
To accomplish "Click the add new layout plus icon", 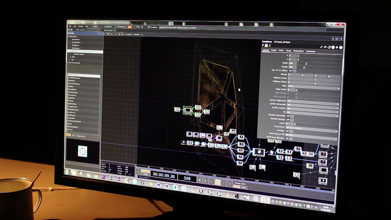I will (x=115, y=30).
